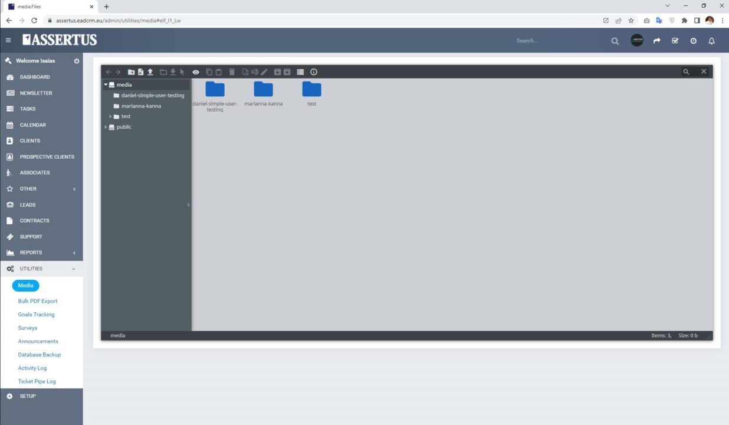Click the Media pill in Utilities
Viewport: 729px width, 425px height.
pyautogui.click(x=25, y=286)
